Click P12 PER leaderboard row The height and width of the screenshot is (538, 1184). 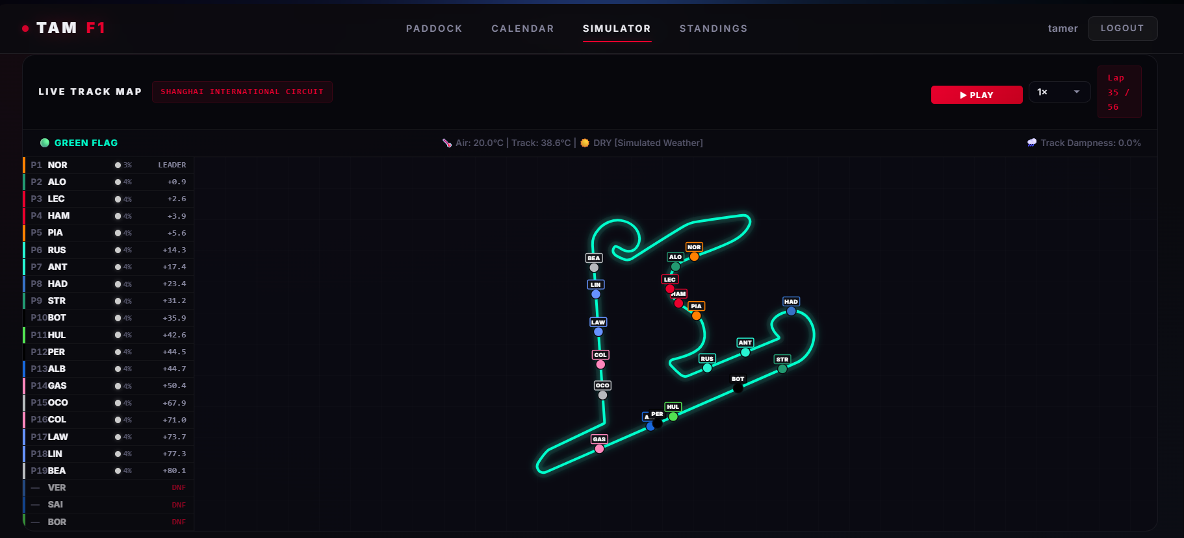pos(109,352)
